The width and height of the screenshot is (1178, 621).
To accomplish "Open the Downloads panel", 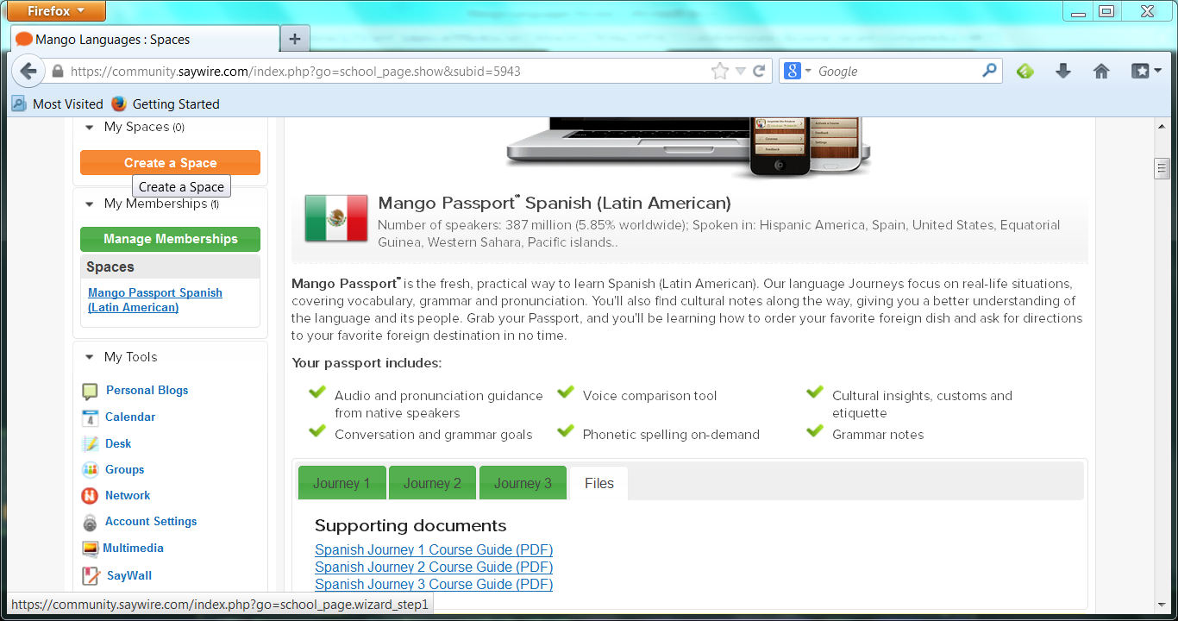I will (x=1062, y=71).
